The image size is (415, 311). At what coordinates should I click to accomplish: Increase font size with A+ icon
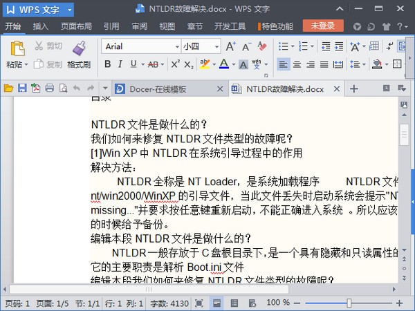click(x=230, y=46)
